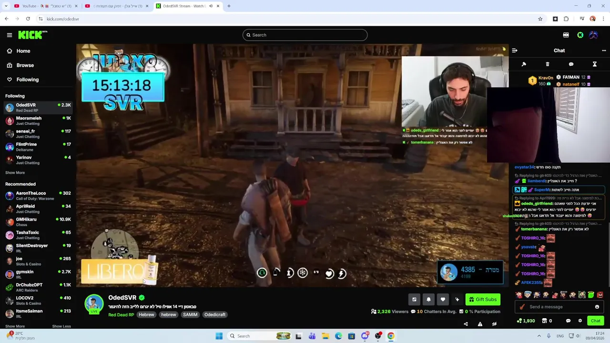Collapse the chat panel arrow icon
Viewport: 610px width, 343px height.
515,50
